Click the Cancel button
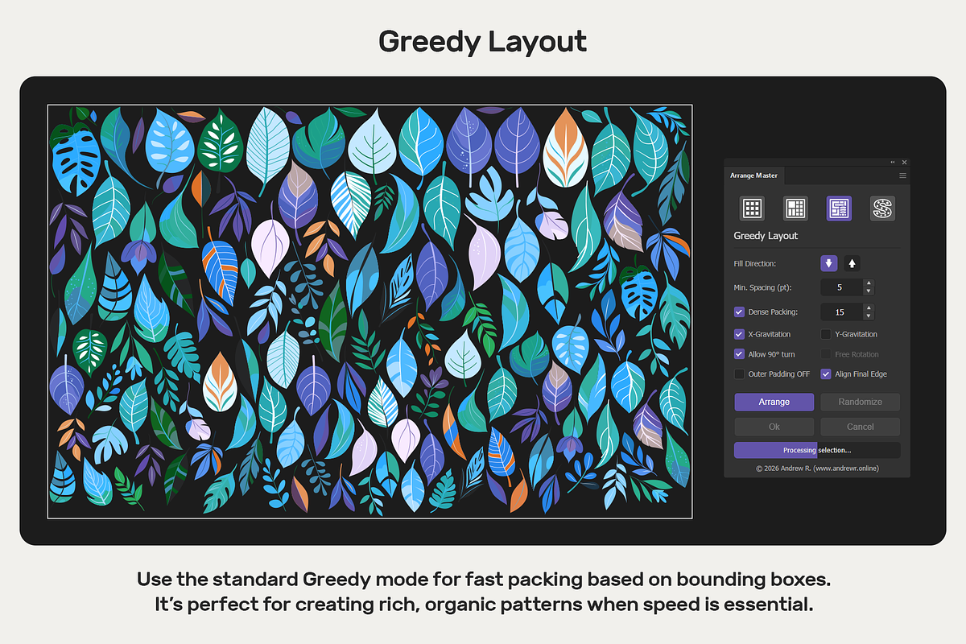Image resolution: width=966 pixels, height=644 pixels. tap(860, 427)
